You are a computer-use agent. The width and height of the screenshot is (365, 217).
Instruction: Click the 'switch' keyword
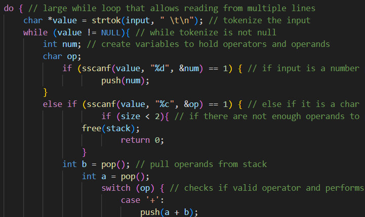point(116,188)
